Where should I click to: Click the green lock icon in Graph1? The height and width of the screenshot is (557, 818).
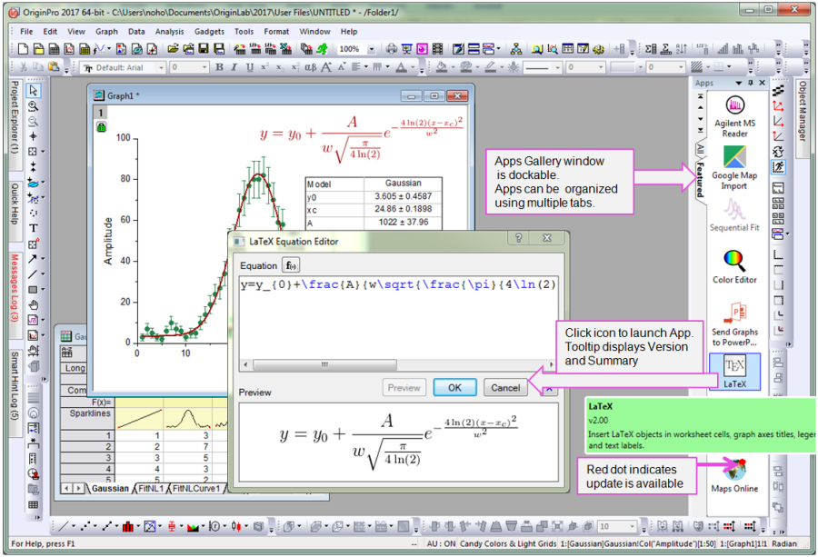(101, 126)
